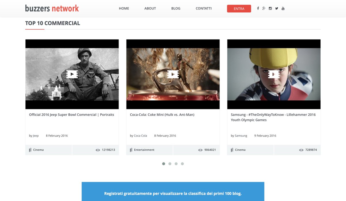Screen dimensions: 346x201
Task: Open the Instagram social icon
Action: 270,8
